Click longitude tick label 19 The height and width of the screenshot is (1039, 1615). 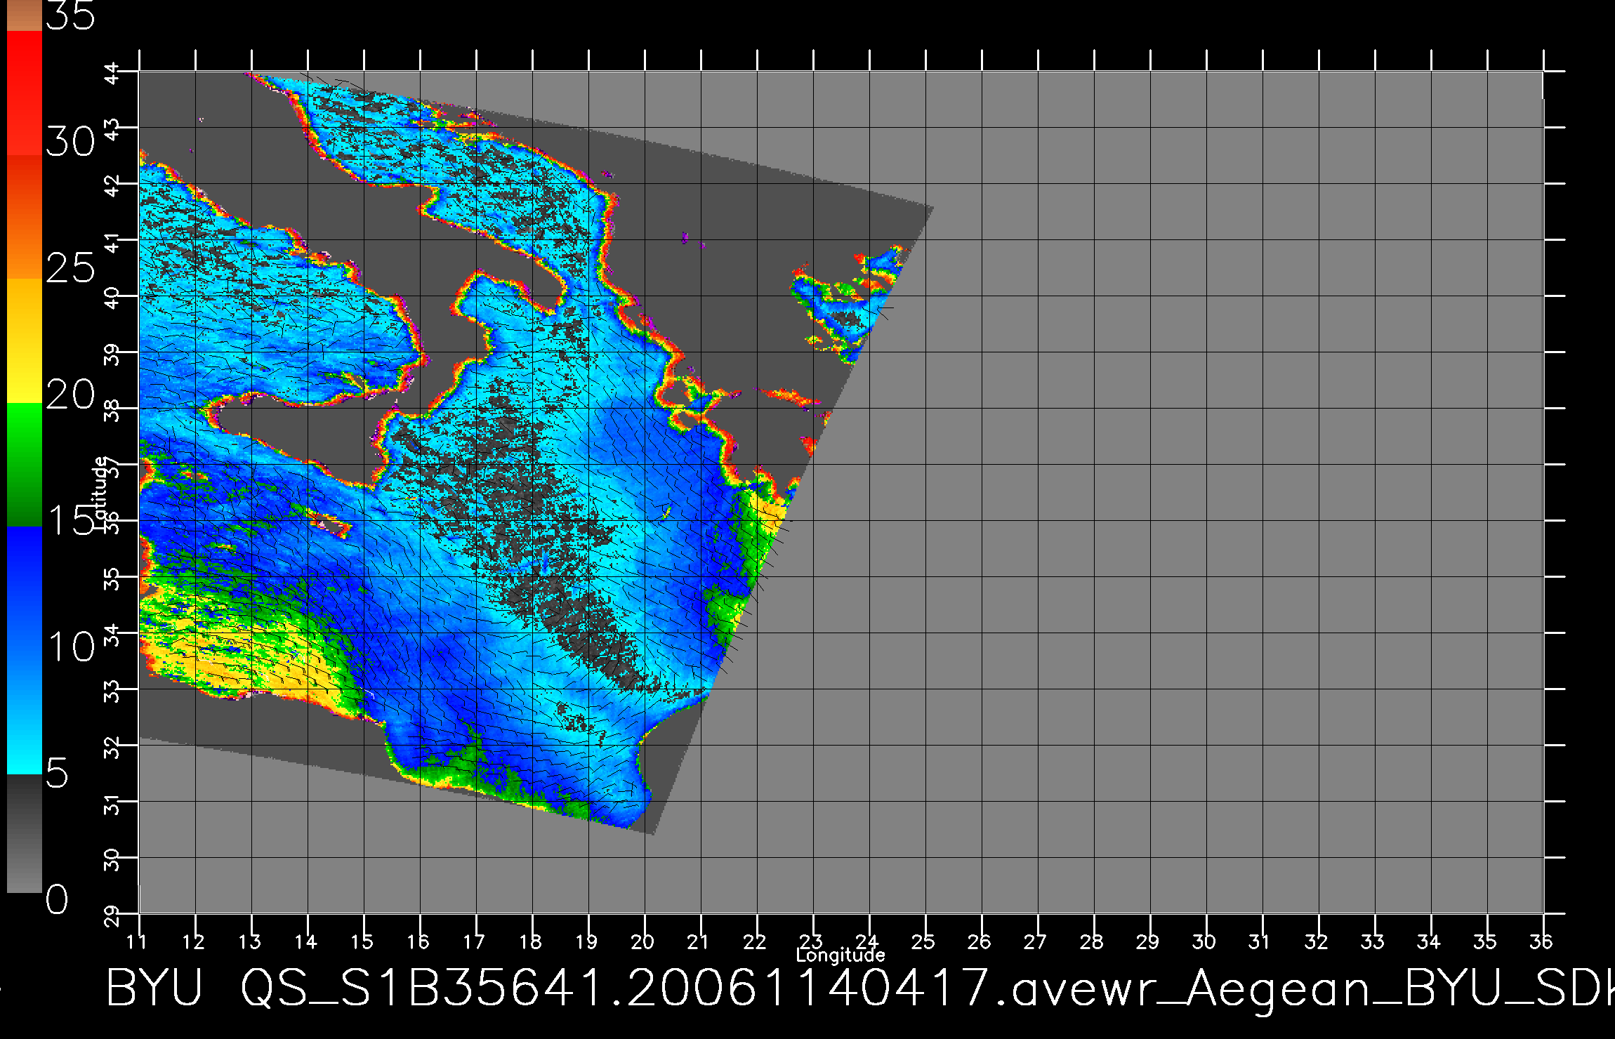click(586, 941)
